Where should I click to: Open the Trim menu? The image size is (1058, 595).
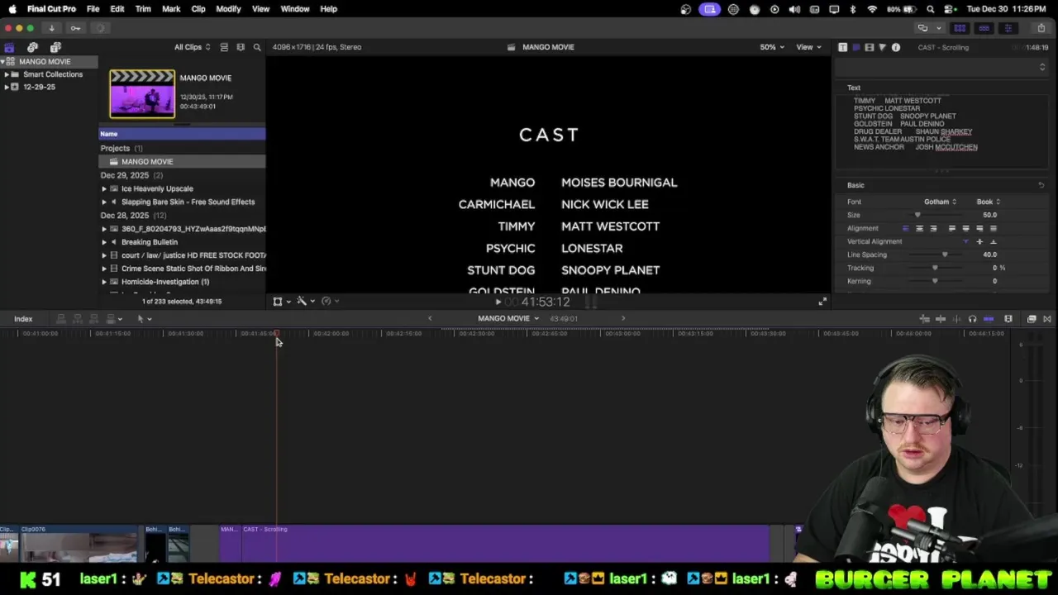tap(143, 9)
